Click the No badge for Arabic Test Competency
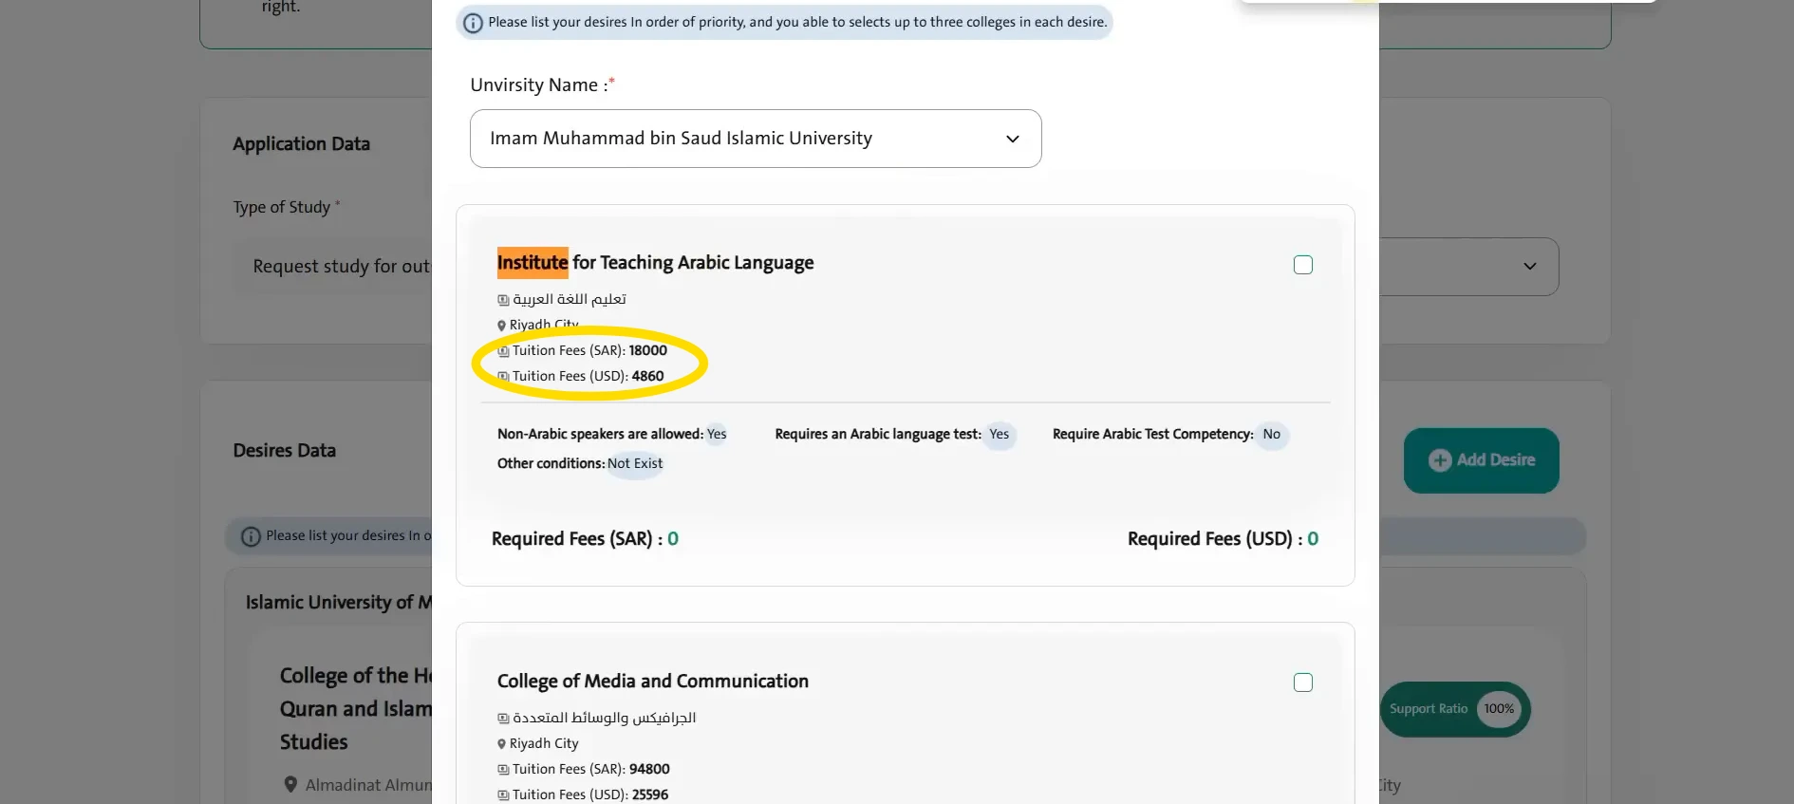 pyautogui.click(x=1272, y=435)
